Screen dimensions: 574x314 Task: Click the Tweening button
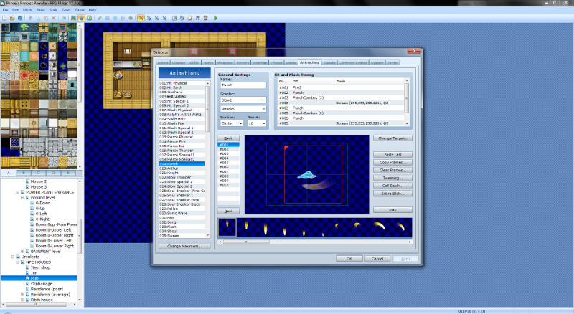click(392, 178)
